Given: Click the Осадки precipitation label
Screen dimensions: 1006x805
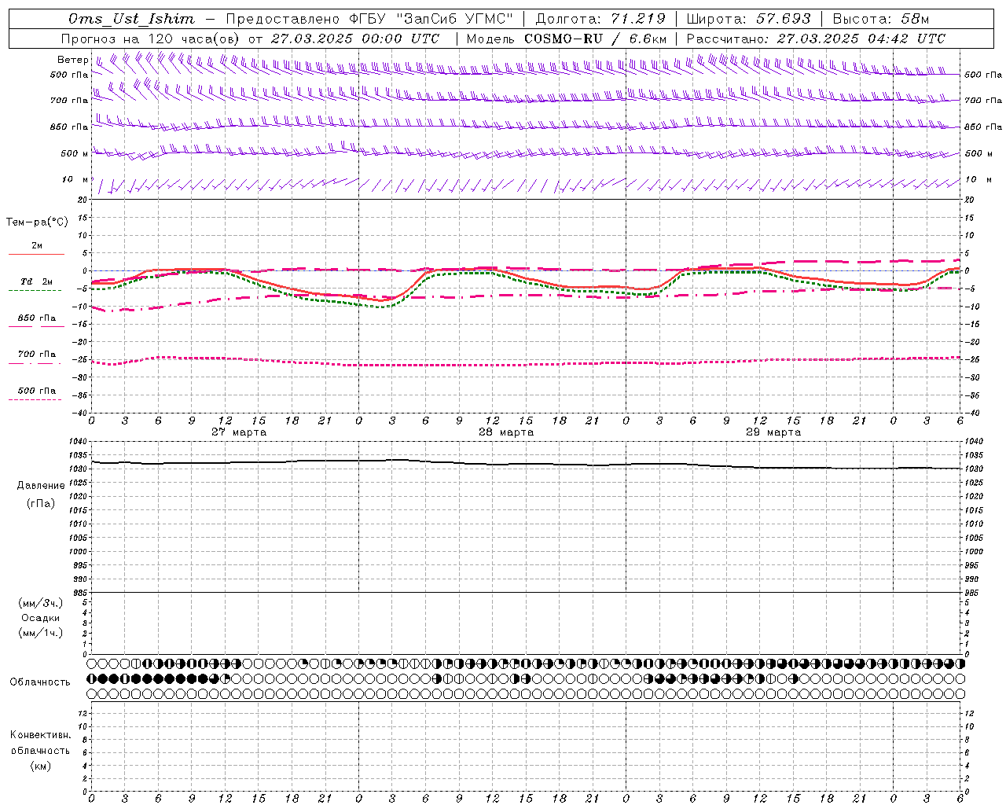Looking at the screenshot, I should click(x=41, y=618).
